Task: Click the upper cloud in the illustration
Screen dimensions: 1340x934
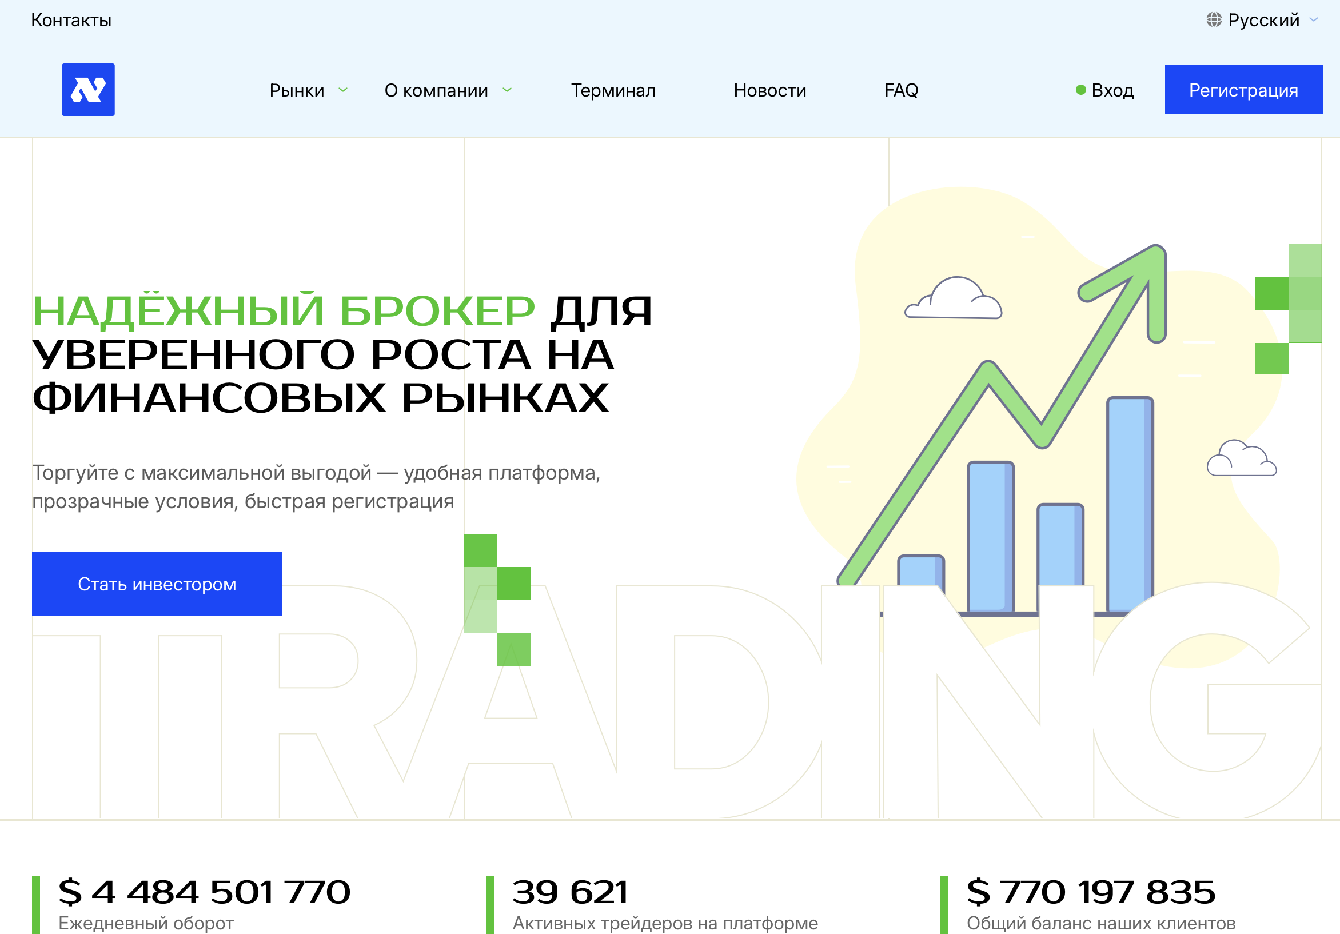Action: click(x=954, y=299)
